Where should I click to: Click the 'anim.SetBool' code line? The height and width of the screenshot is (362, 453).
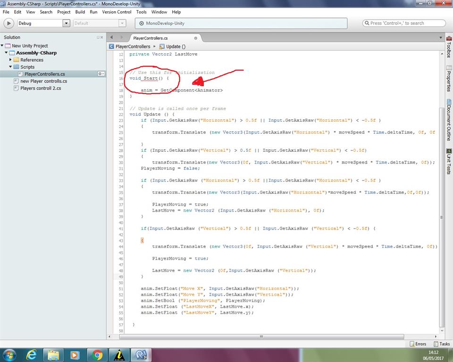[203, 301]
